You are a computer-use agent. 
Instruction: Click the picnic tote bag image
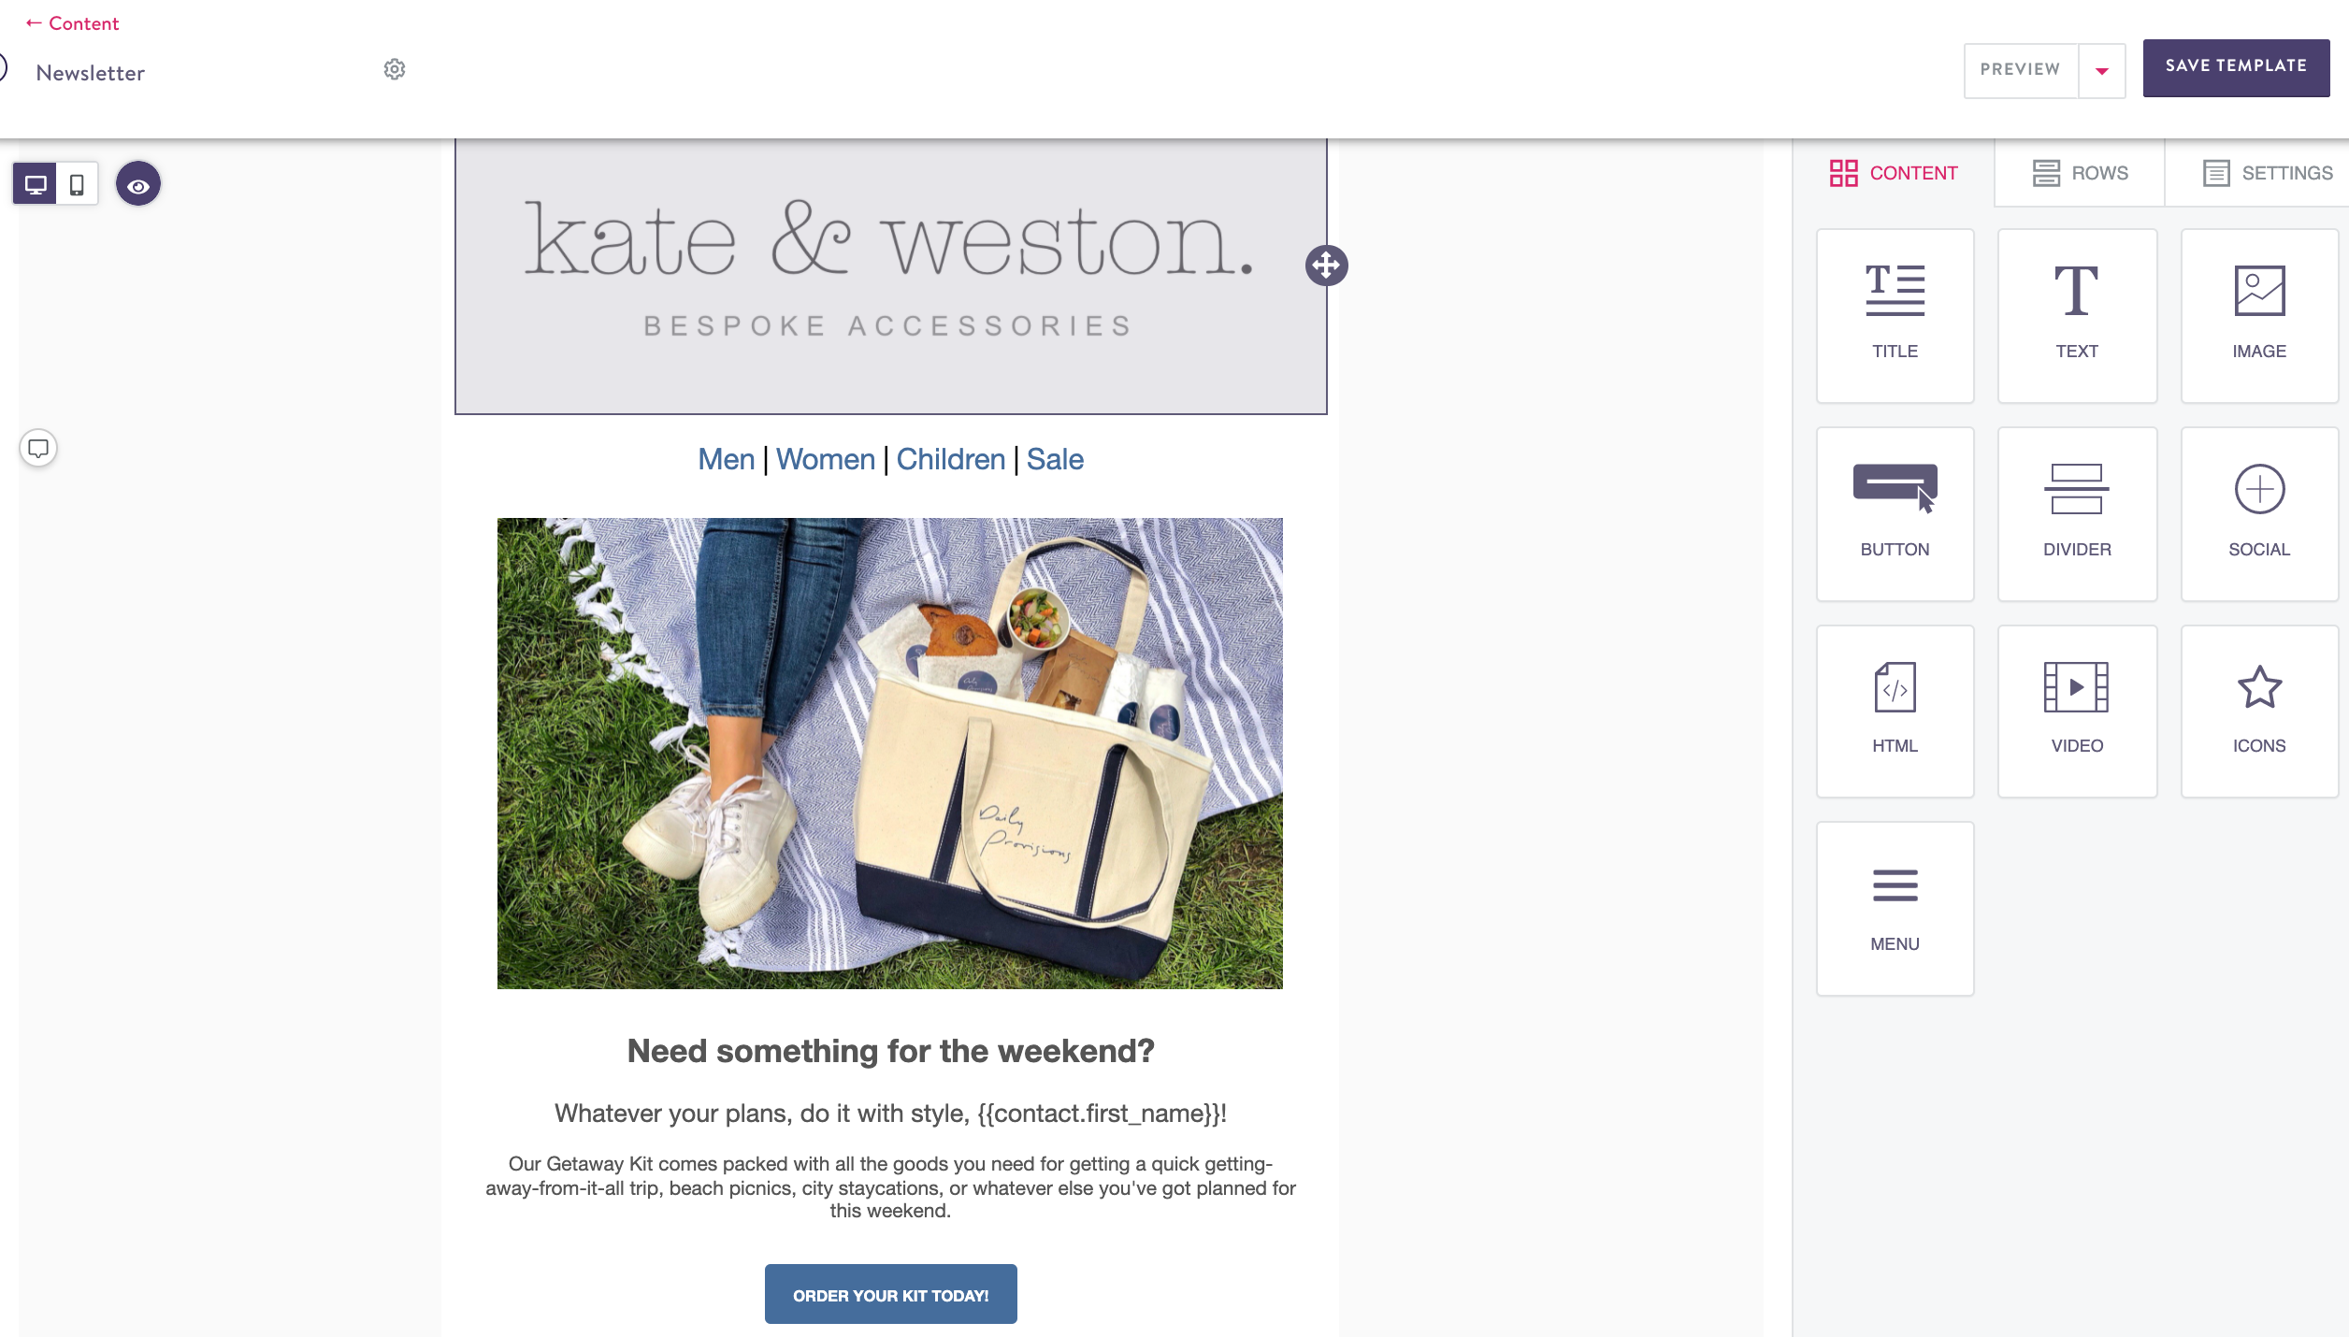point(890,754)
